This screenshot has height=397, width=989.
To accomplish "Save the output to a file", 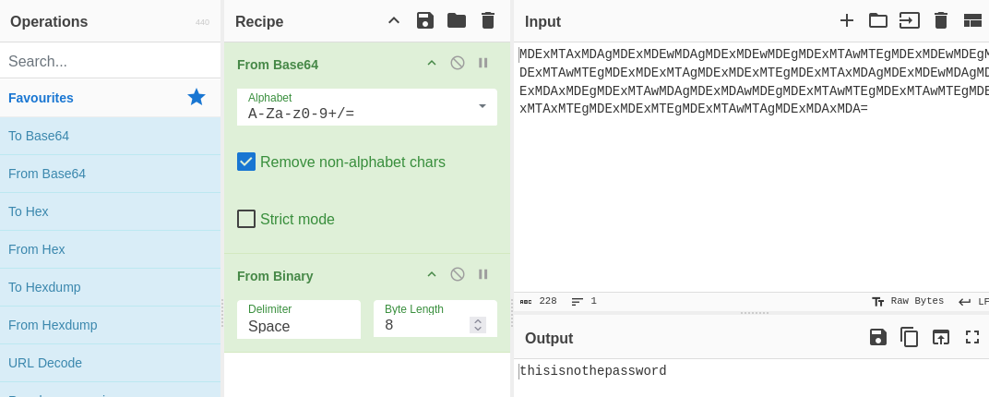I will pos(877,337).
